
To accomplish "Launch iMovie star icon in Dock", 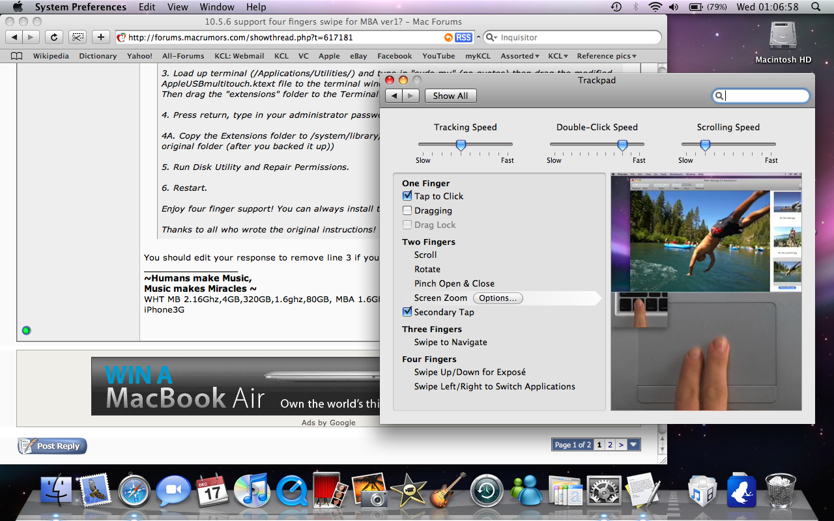I will 408,491.
